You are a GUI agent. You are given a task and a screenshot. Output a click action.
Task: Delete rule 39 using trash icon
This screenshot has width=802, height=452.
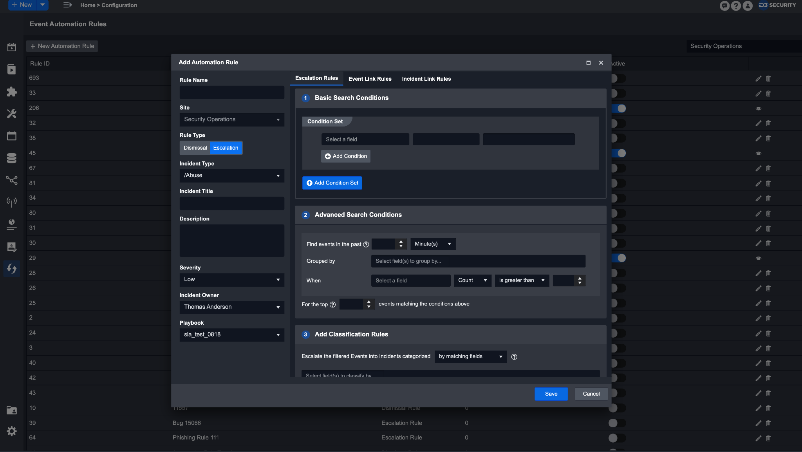(768, 423)
